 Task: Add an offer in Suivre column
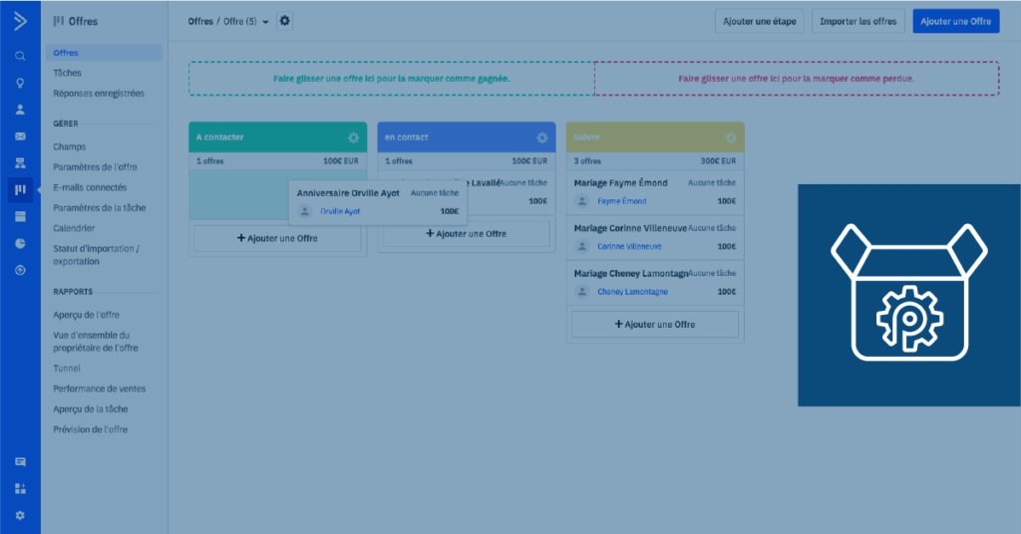pos(655,324)
